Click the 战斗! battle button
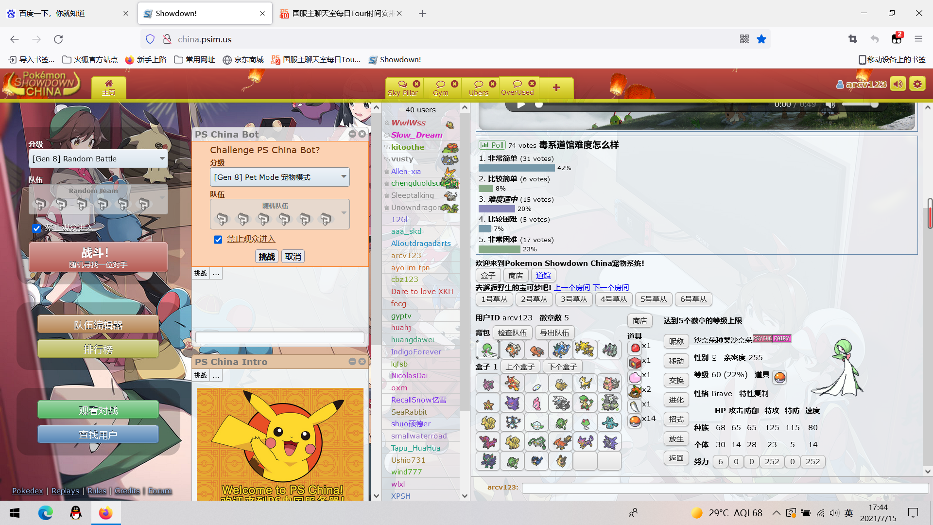 click(x=98, y=257)
